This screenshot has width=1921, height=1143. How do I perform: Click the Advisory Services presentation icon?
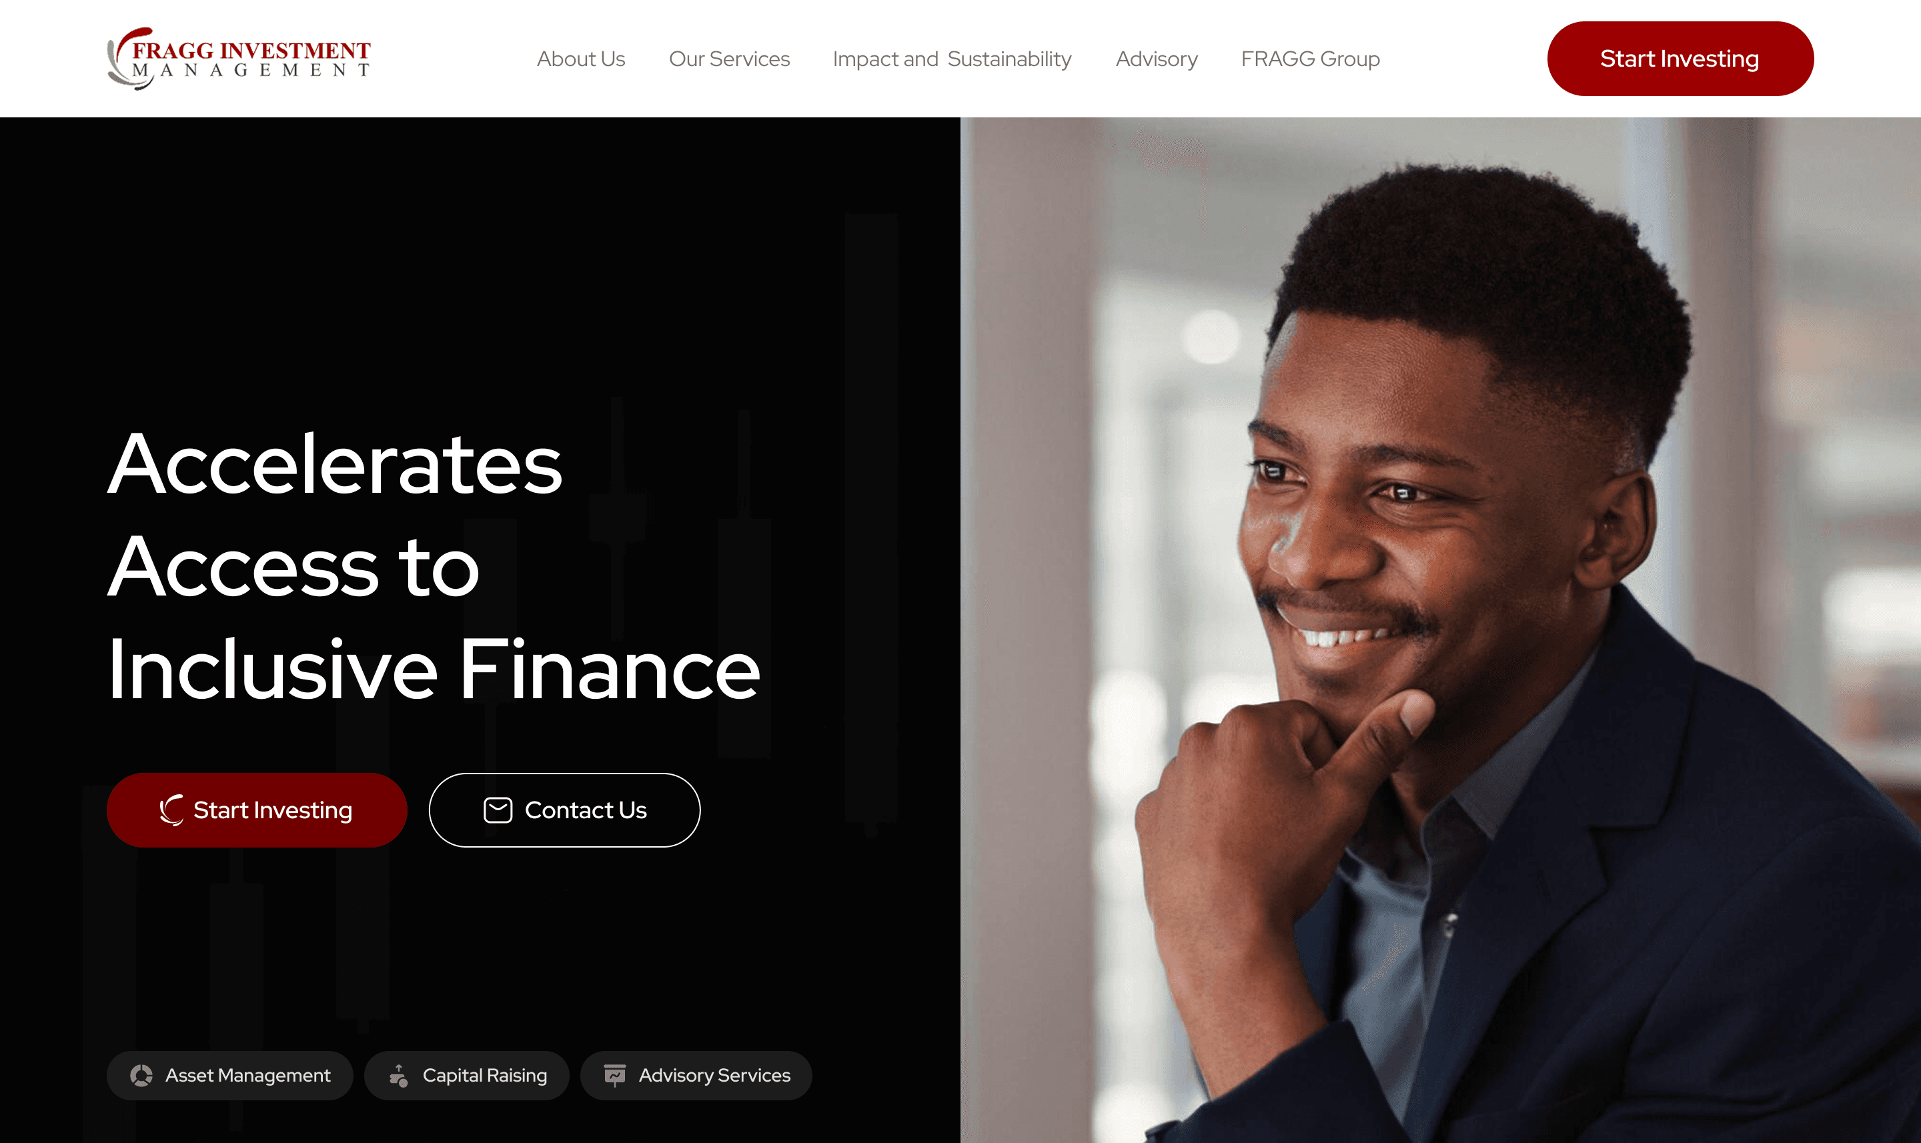pos(615,1075)
